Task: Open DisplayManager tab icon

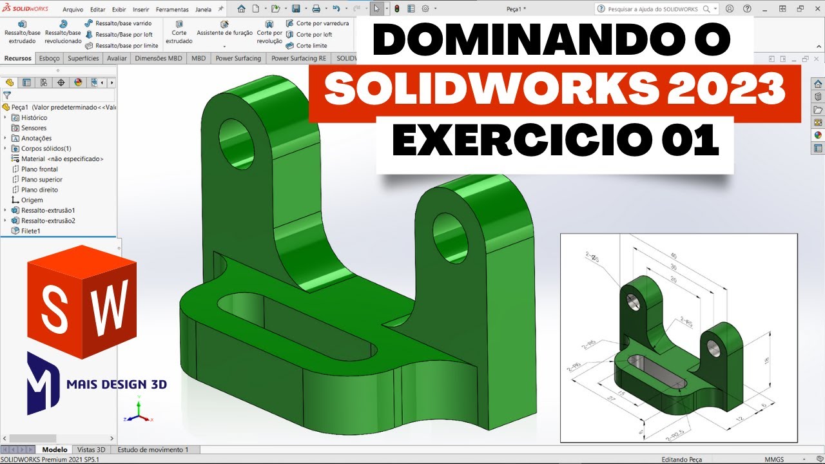Action: [x=78, y=82]
